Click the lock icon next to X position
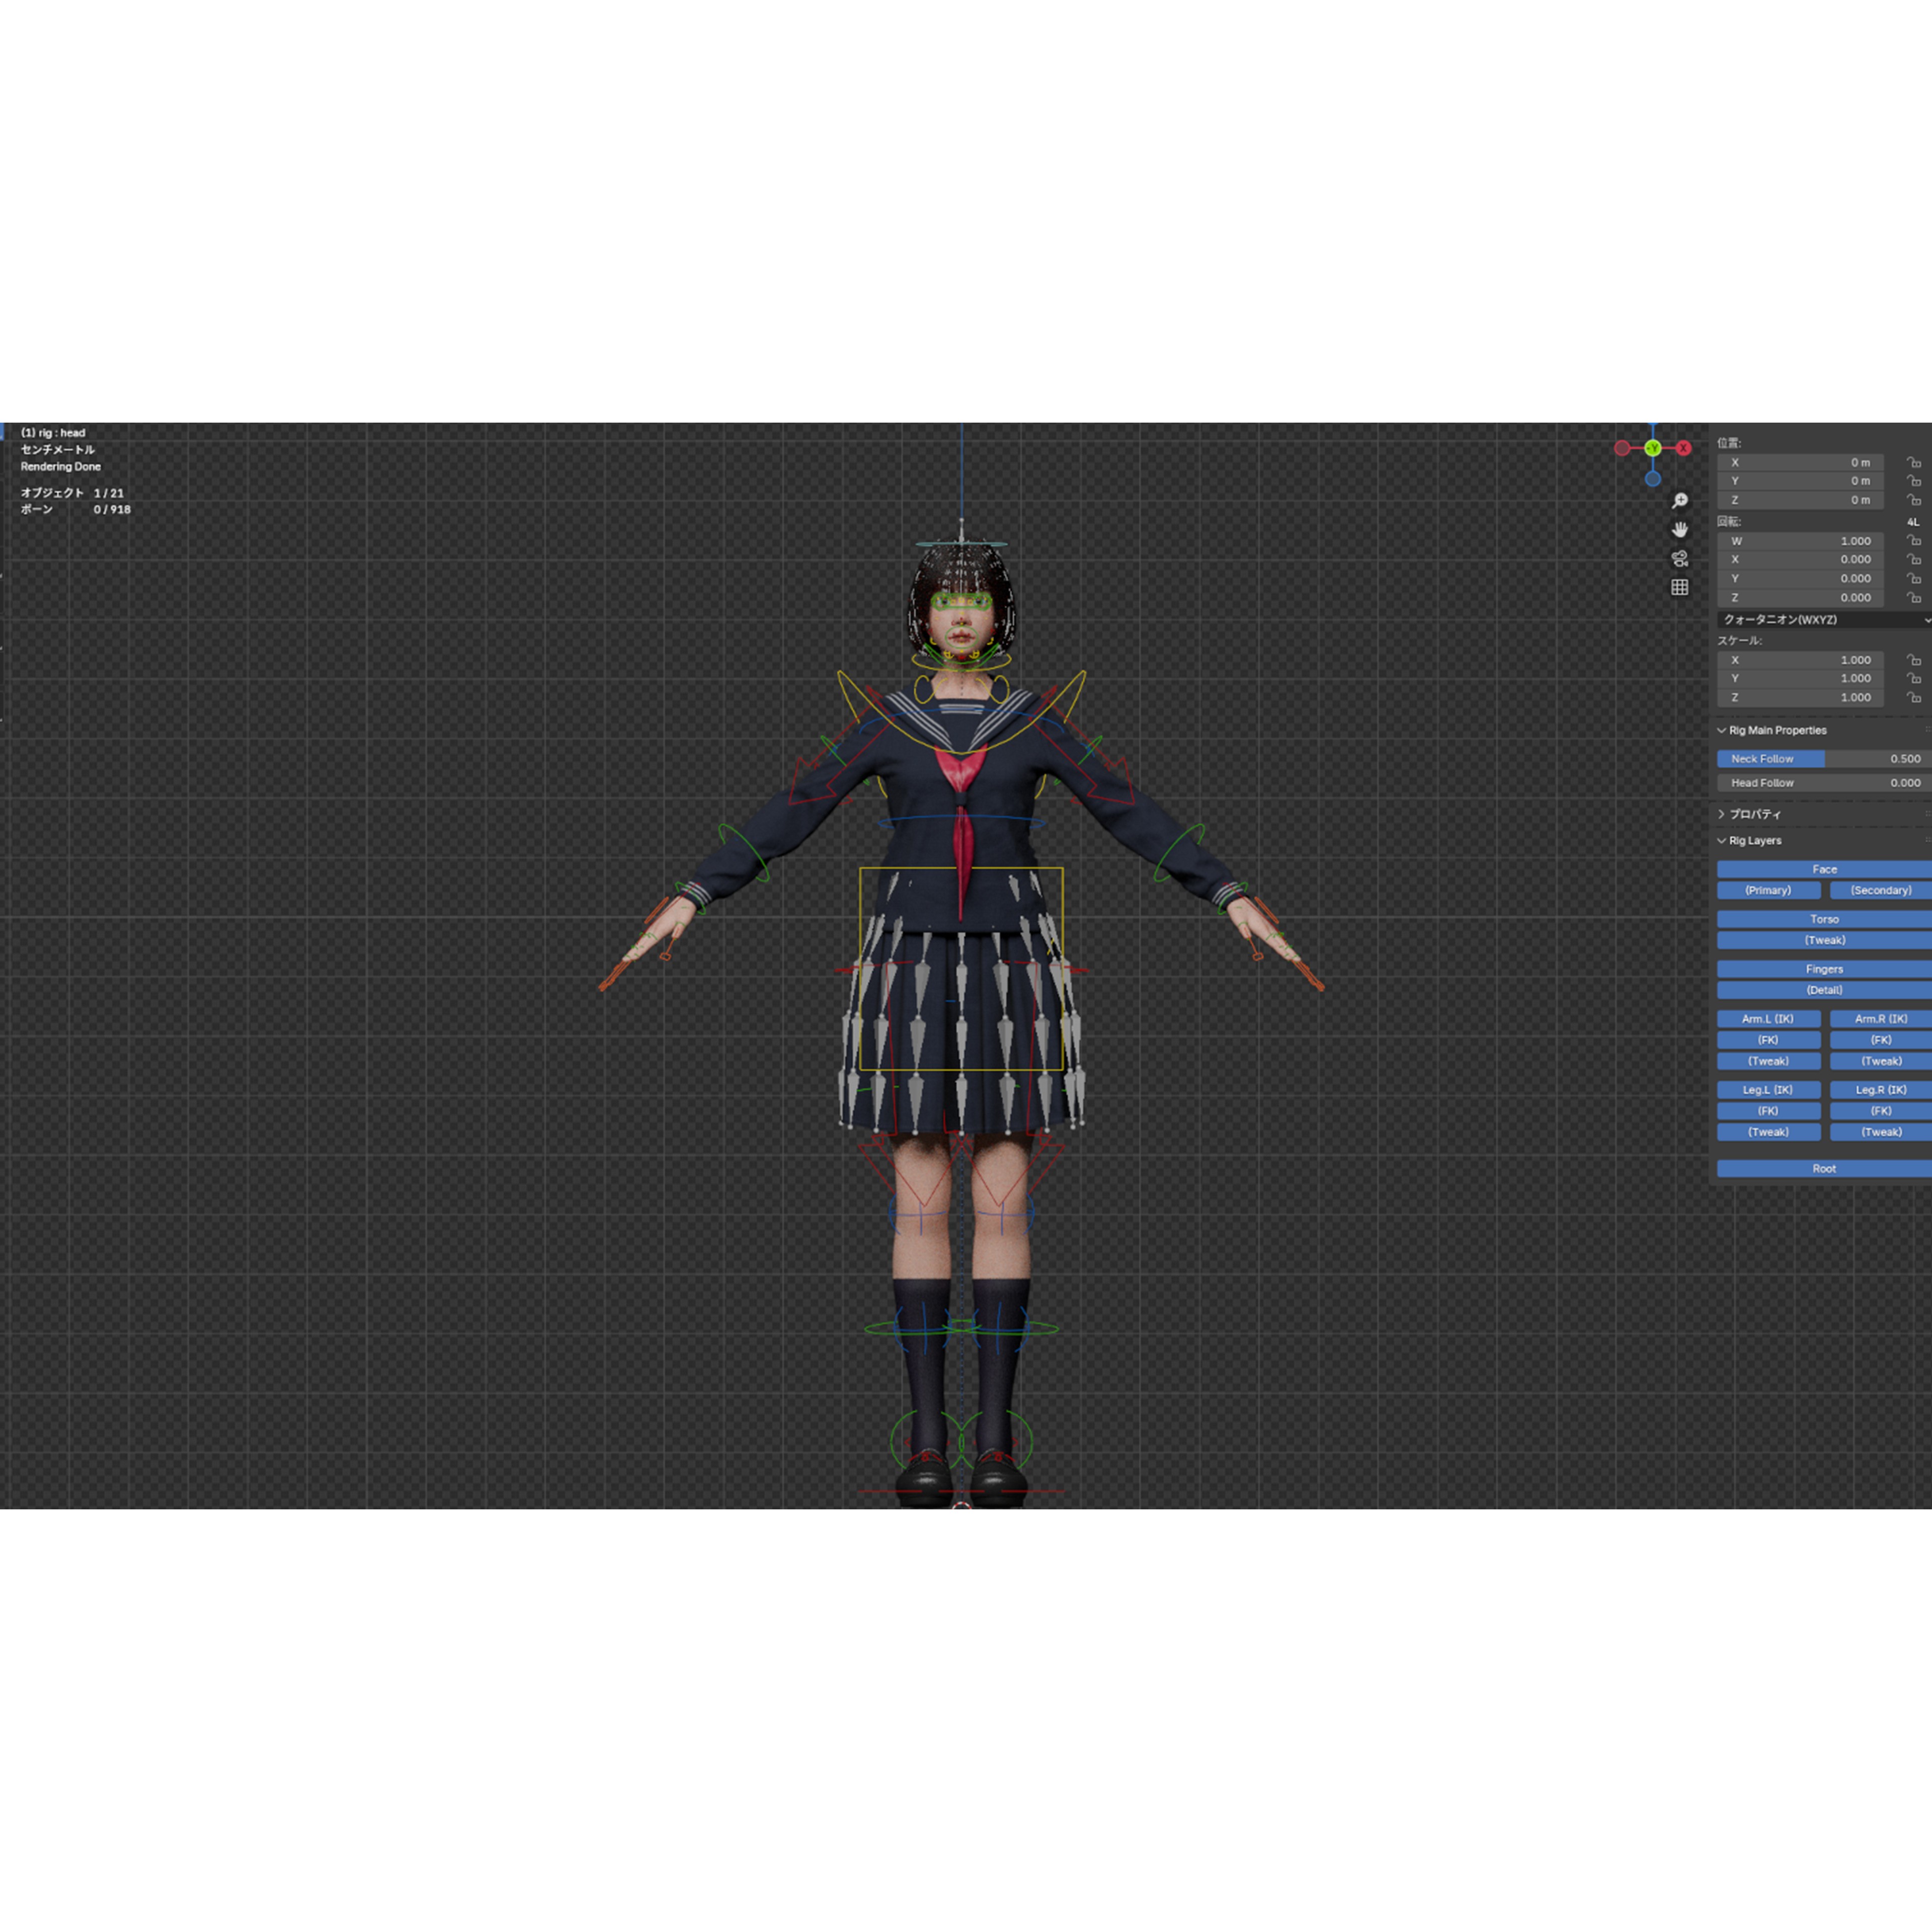1932x1932 pixels. [x=1914, y=463]
